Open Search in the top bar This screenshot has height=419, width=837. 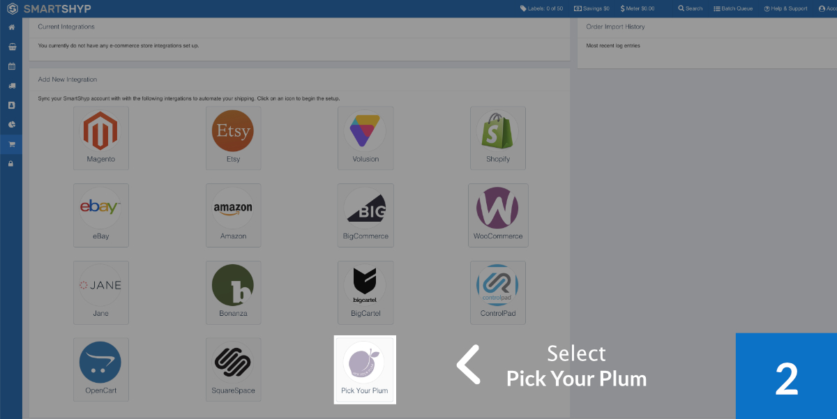click(x=691, y=8)
